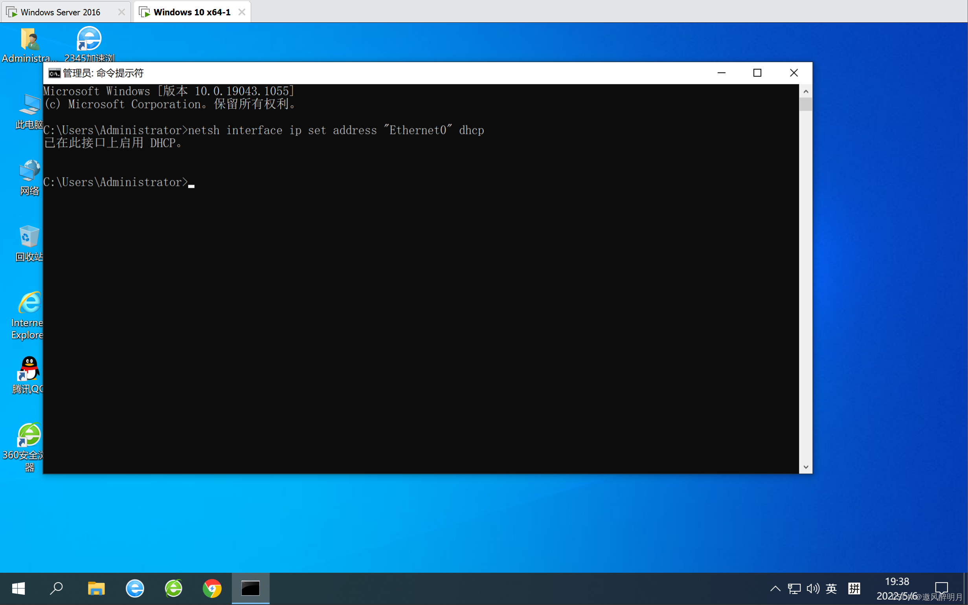Open the volume speaker tray icon

[x=813, y=588]
